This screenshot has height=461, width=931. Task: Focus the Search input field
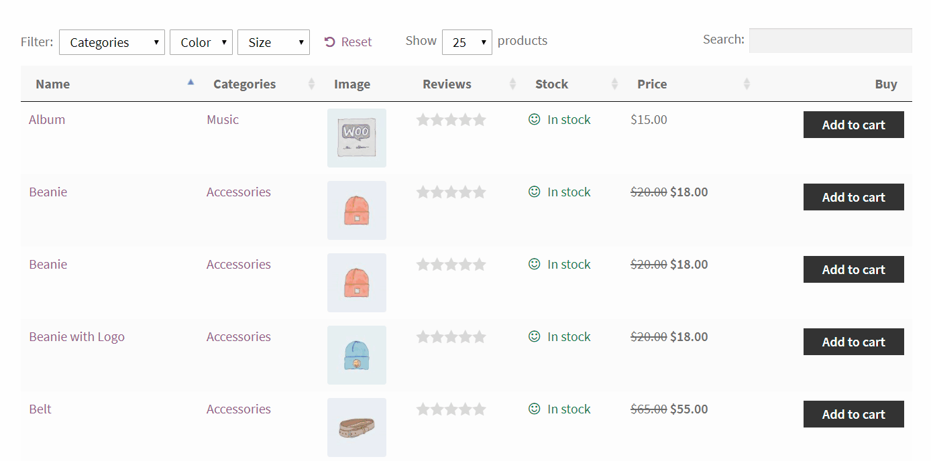pyautogui.click(x=830, y=40)
